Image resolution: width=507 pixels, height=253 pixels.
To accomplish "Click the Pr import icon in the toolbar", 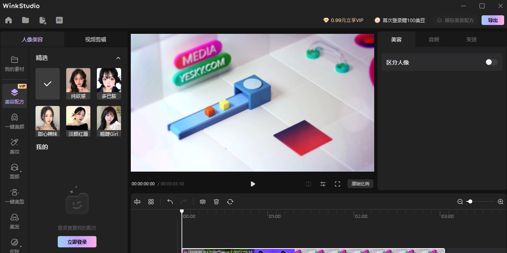I will click(59, 19).
